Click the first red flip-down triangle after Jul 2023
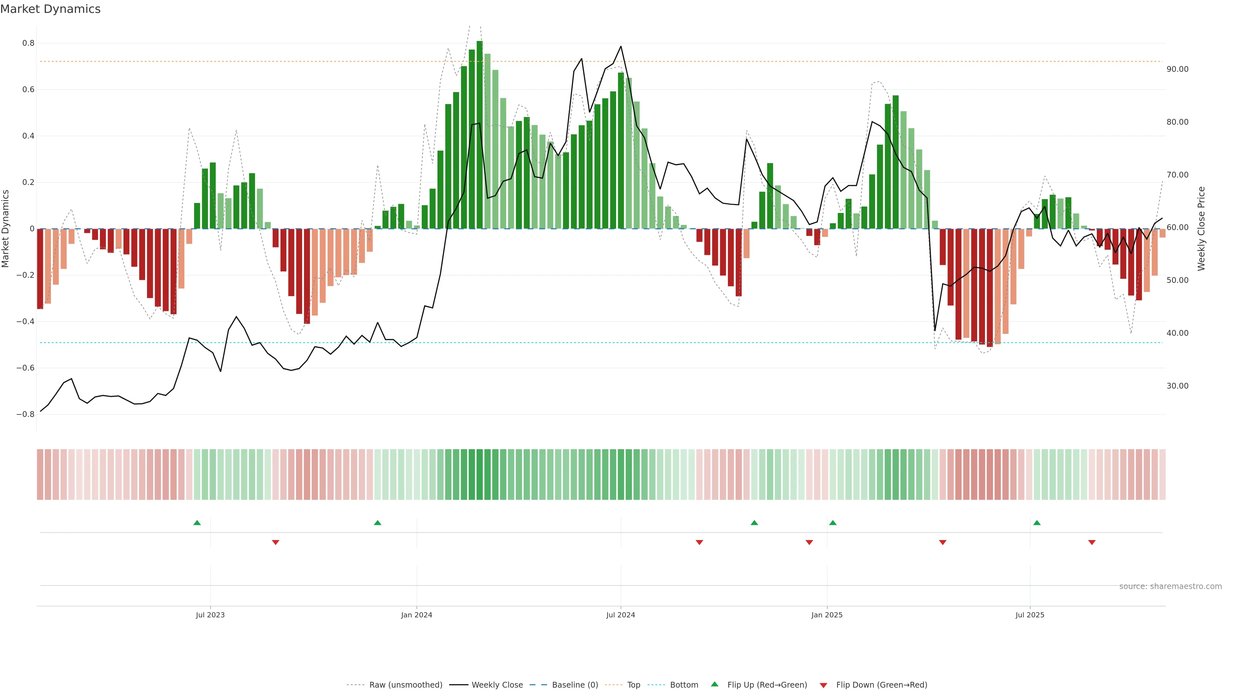Image resolution: width=1238 pixels, height=696 pixels. 275,542
